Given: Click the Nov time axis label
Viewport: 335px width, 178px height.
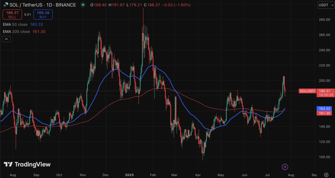Looking at the screenshot, I should [83, 175].
